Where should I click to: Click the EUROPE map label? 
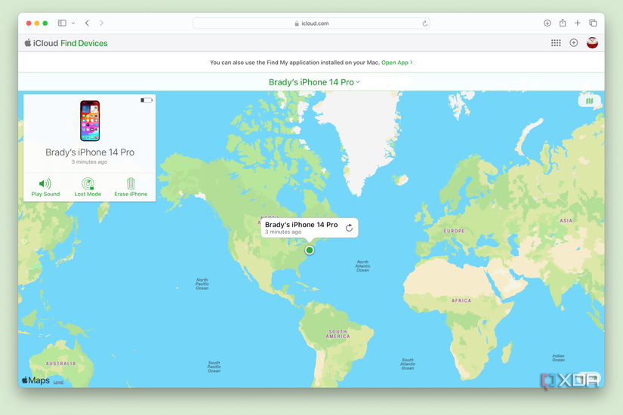pyautogui.click(x=454, y=231)
